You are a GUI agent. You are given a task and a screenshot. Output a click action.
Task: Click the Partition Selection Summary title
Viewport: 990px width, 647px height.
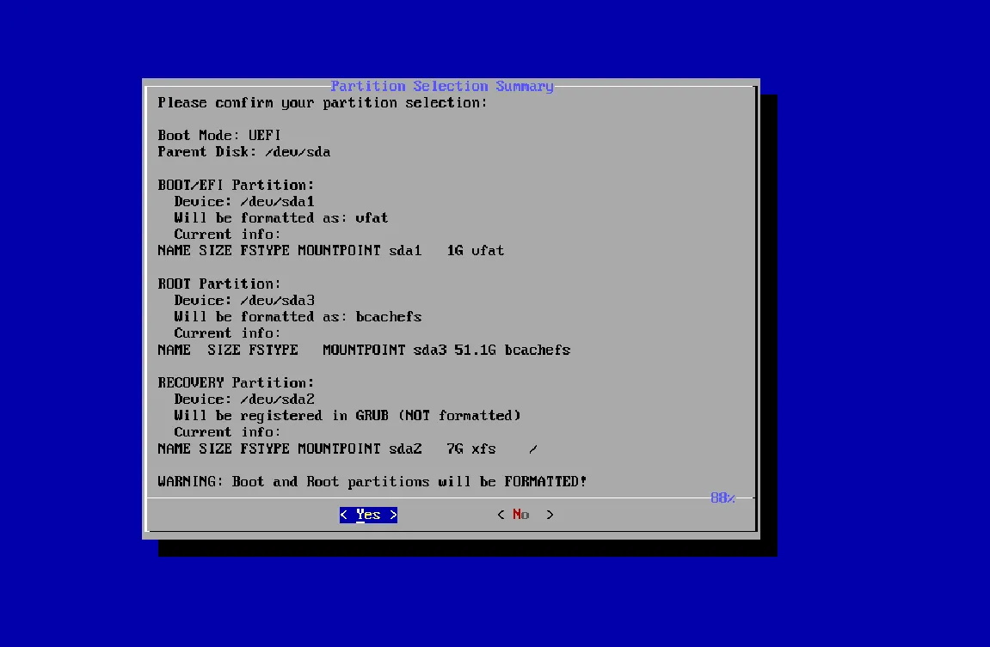click(x=442, y=86)
